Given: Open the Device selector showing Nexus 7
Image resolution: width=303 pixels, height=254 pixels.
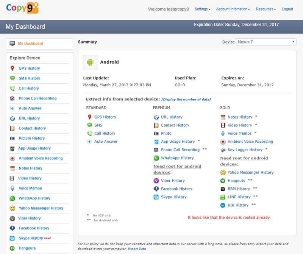Looking at the screenshot, I should (266, 42).
